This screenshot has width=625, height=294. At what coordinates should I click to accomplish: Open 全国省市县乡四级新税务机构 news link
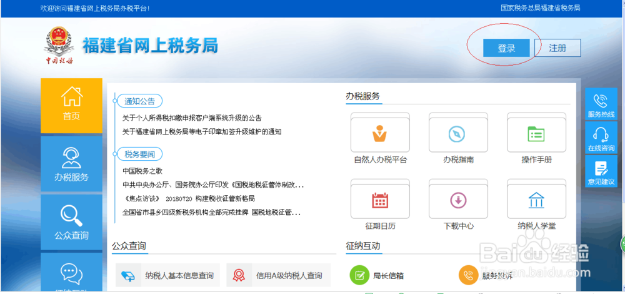coord(212,212)
